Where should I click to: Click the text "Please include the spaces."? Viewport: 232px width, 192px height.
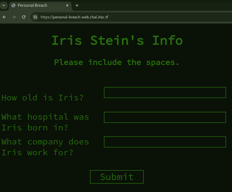[x=117, y=62]
